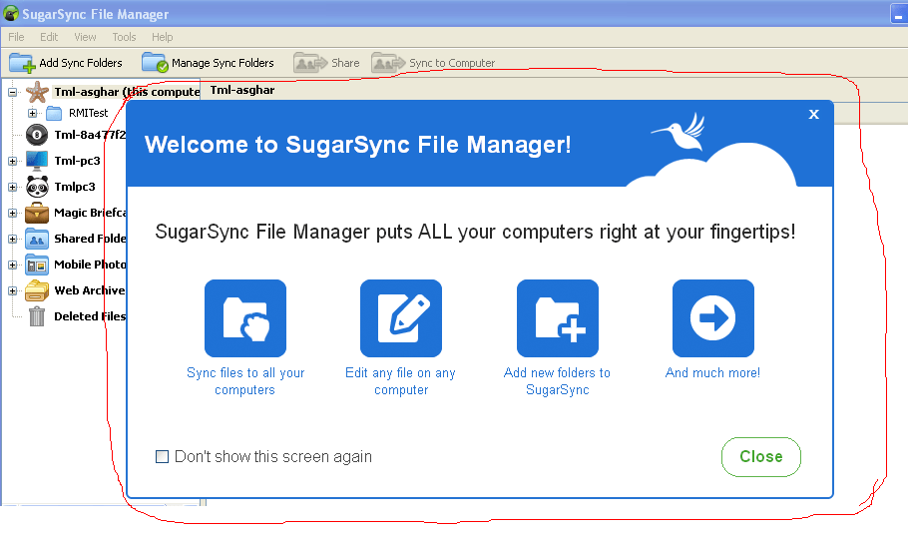Open the Shared Folders icon
The height and width of the screenshot is (537, 908).
pos(37,239)
